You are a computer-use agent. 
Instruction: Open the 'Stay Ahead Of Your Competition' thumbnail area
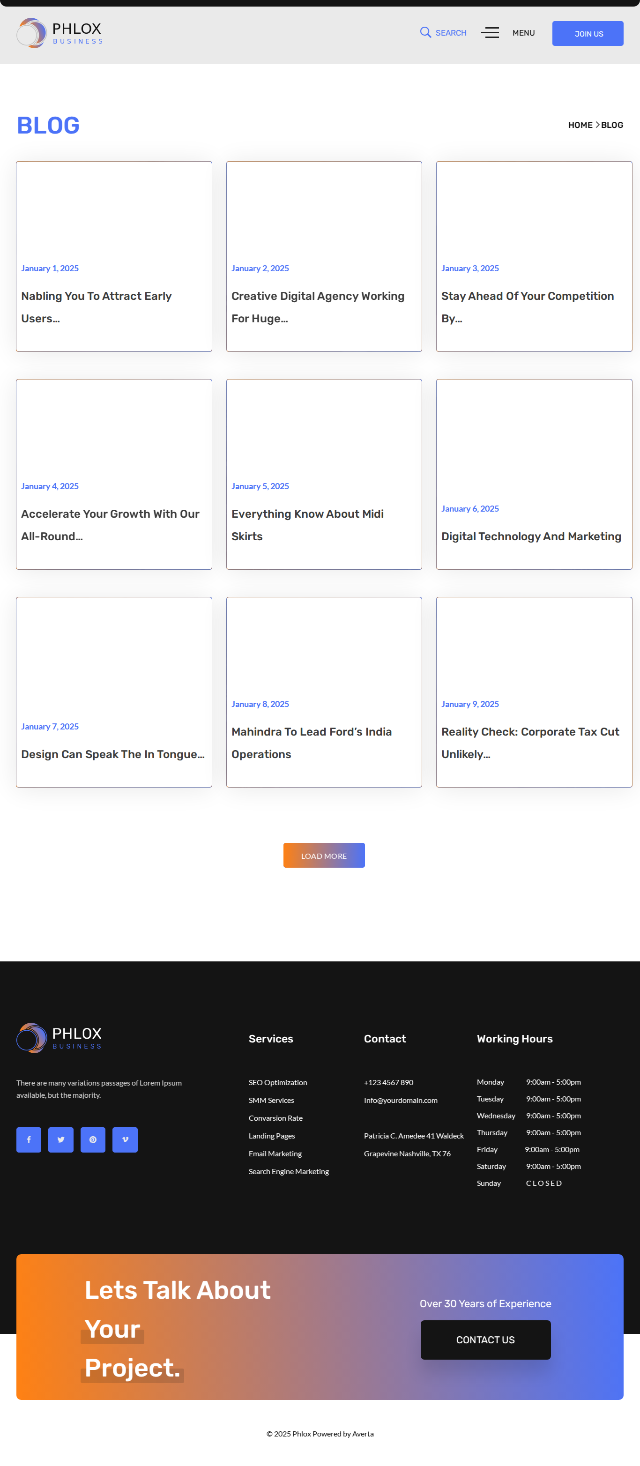point(534,210)
